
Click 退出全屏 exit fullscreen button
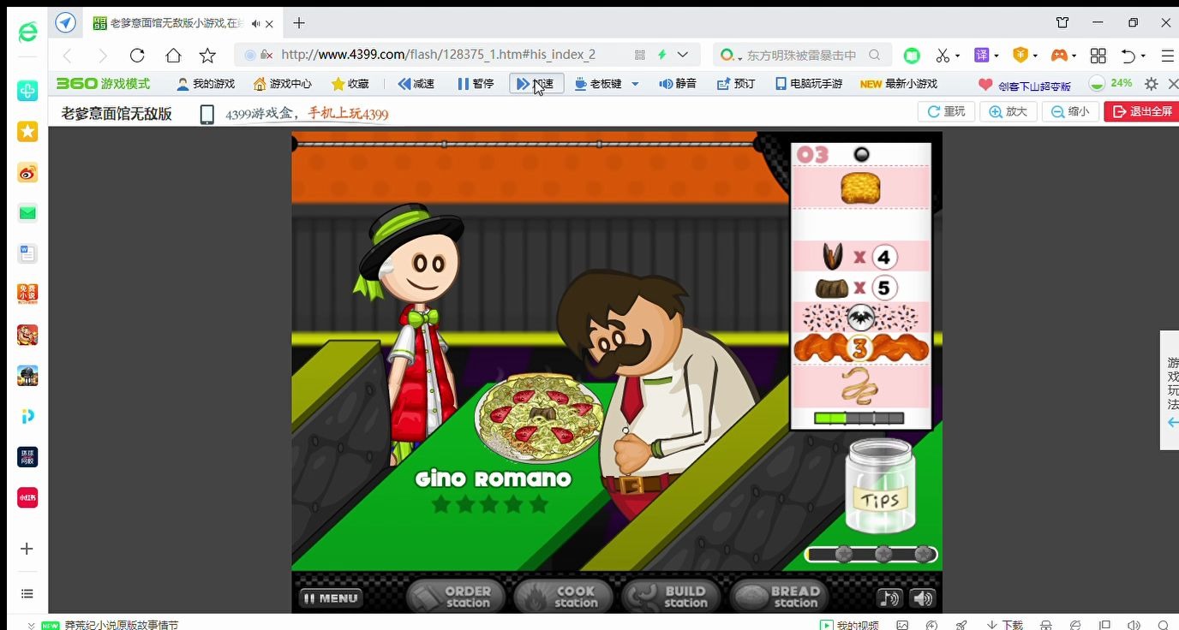[1142, 111]
